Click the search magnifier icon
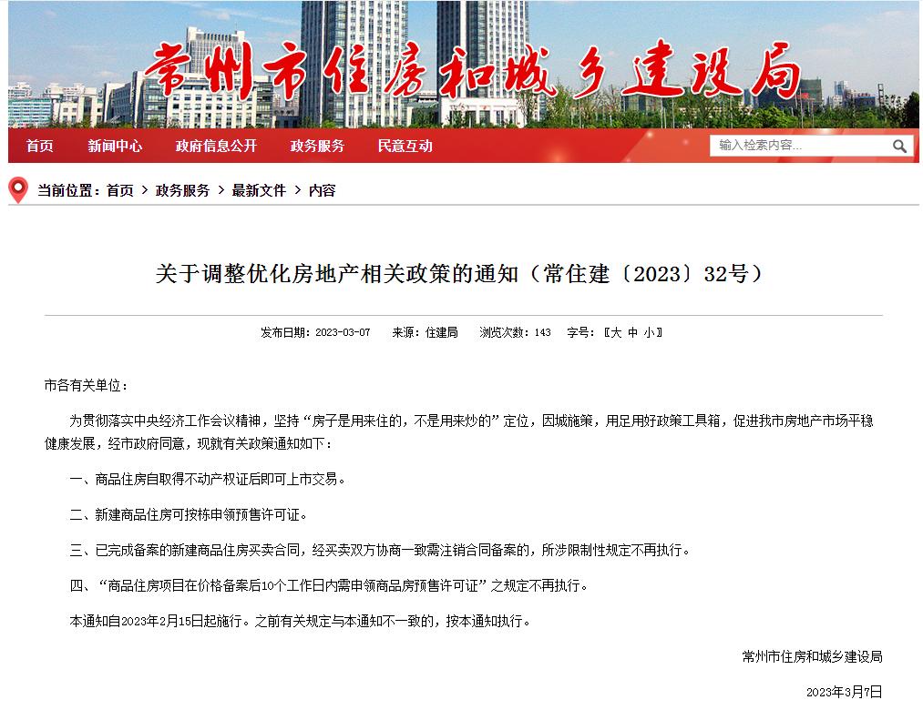The image size is (923, 710). point(900,147)
